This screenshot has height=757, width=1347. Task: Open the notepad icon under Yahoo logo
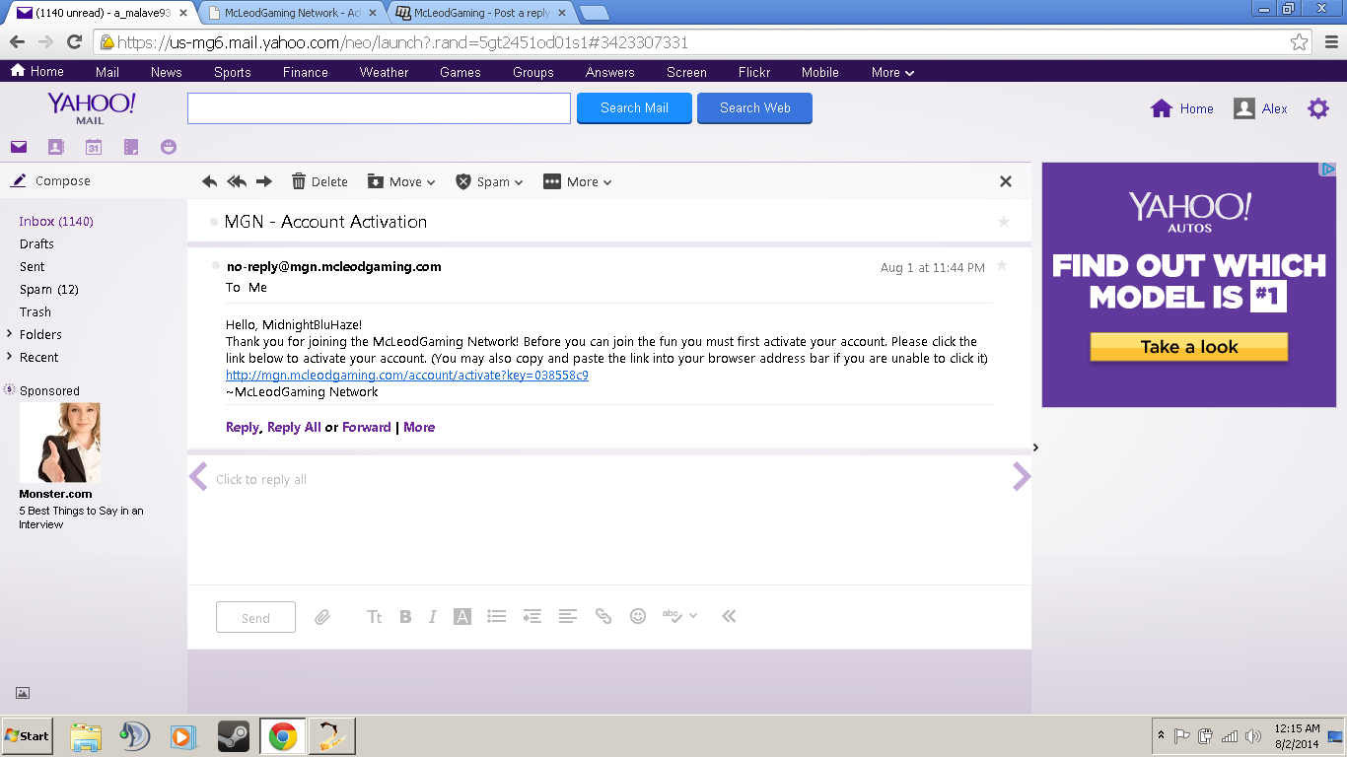(131, 147)
